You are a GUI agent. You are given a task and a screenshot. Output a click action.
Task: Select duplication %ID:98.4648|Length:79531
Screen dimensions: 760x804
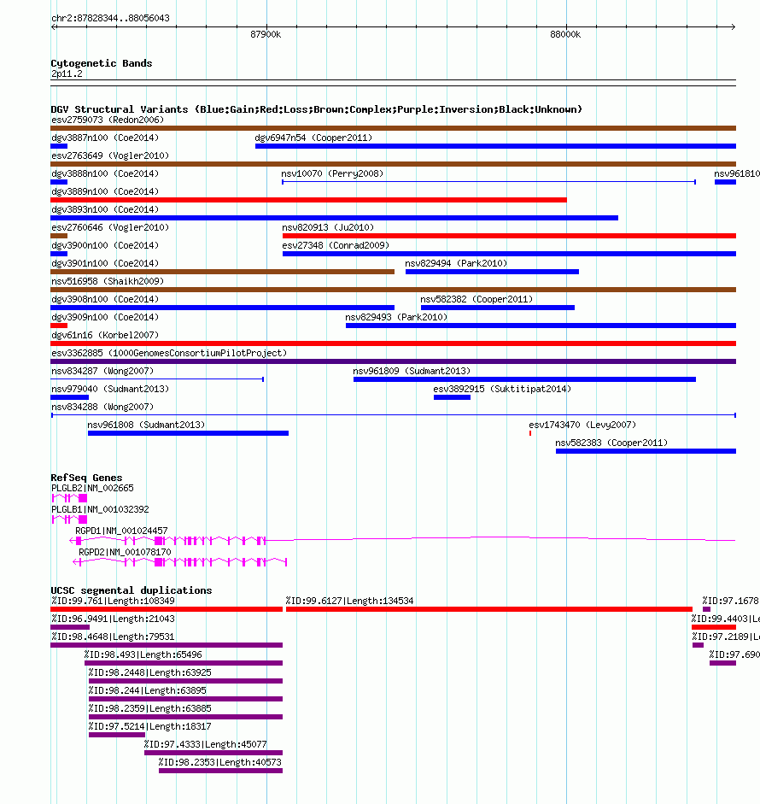(x=167, y=645)
